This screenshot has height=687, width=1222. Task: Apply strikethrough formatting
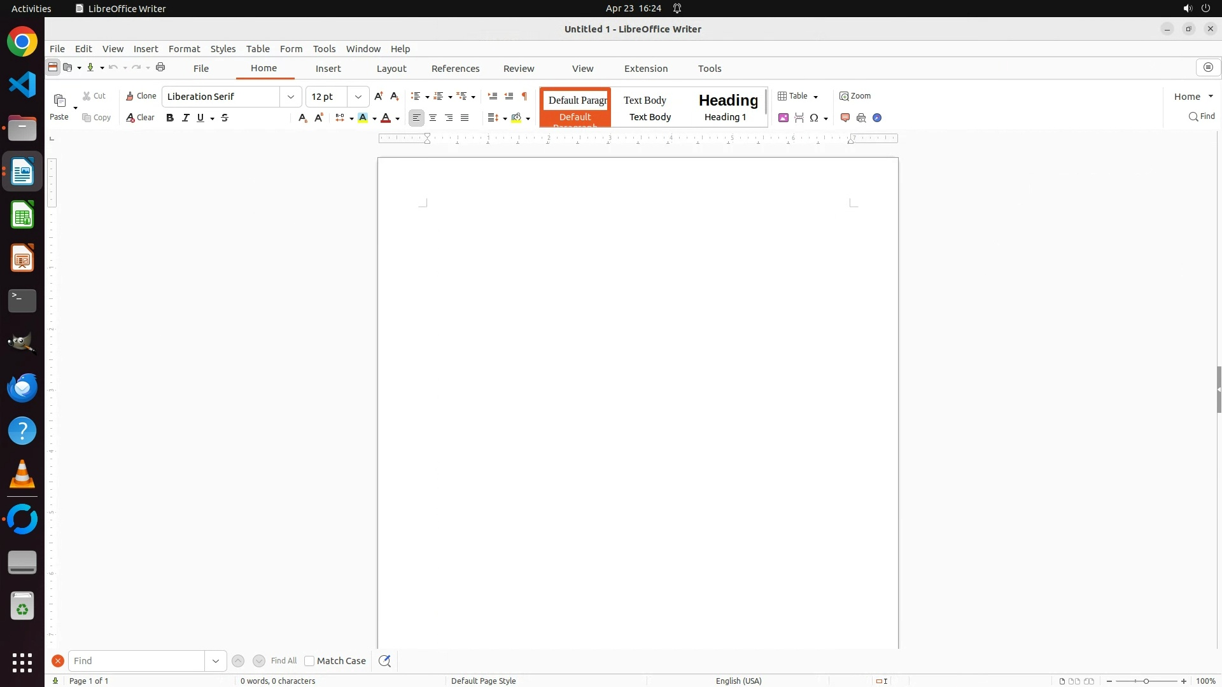click(x=225, y=118)
